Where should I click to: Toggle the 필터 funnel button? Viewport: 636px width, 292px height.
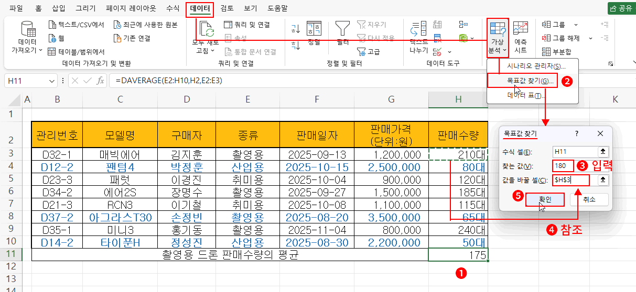(343, 33)
